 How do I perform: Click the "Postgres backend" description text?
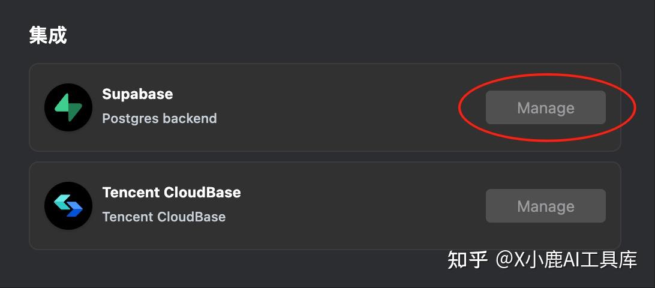(160, 119)
